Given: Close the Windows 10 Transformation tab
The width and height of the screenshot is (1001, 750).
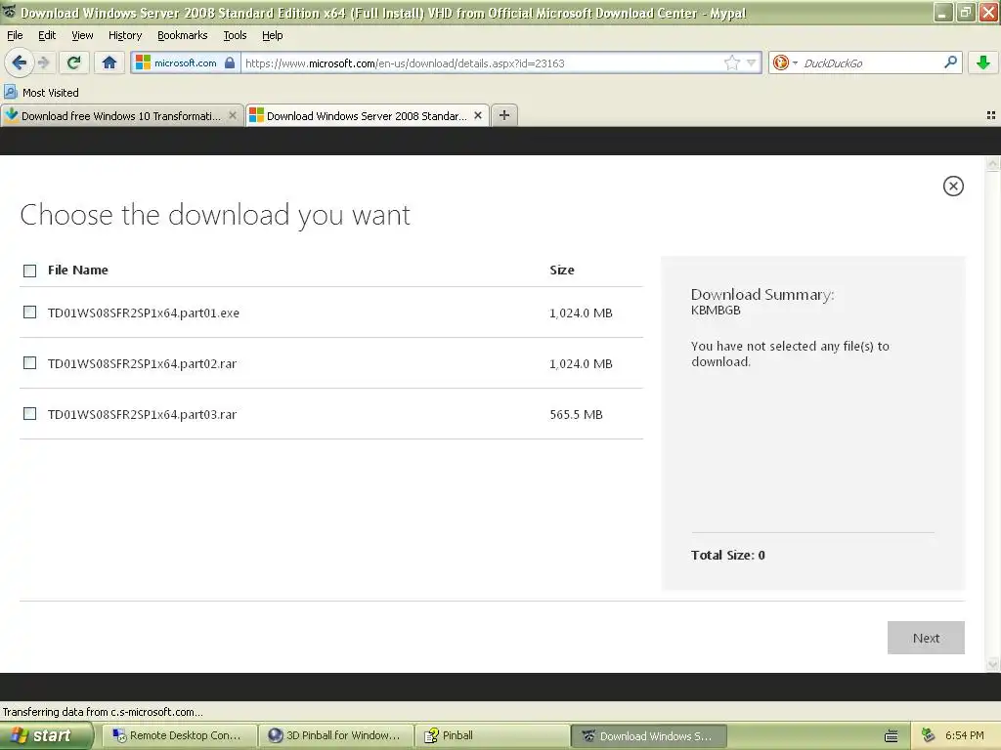Looking at the screenshot, I should click(233, 115).
